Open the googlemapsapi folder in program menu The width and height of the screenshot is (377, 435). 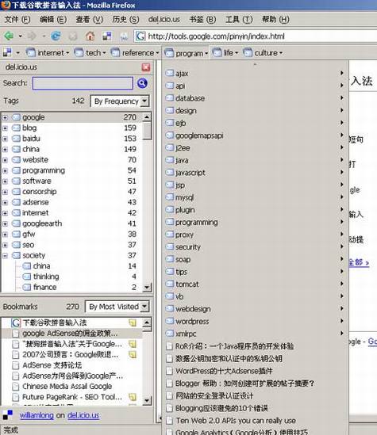(254, 135)
